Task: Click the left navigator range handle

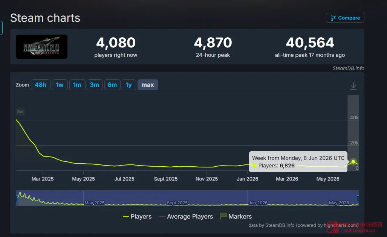Action: tap(16, 198)
